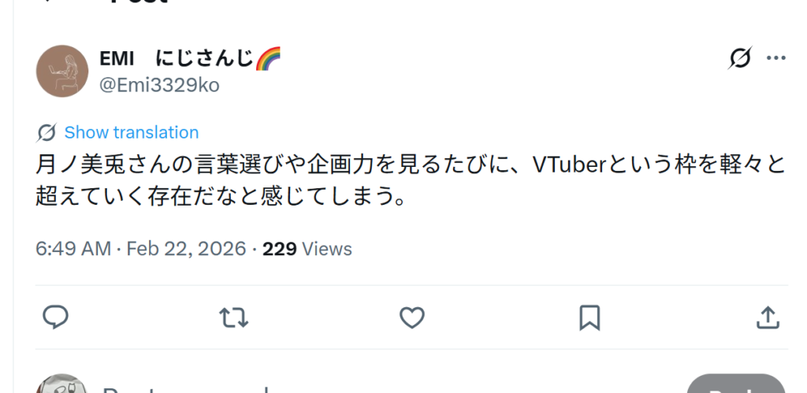Click the EMI にじさんじ display name
The image size is (807, 393).
[x=176, y=57]
